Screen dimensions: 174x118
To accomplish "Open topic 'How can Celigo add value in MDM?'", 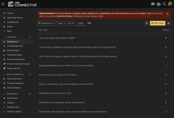I will 57,38.
